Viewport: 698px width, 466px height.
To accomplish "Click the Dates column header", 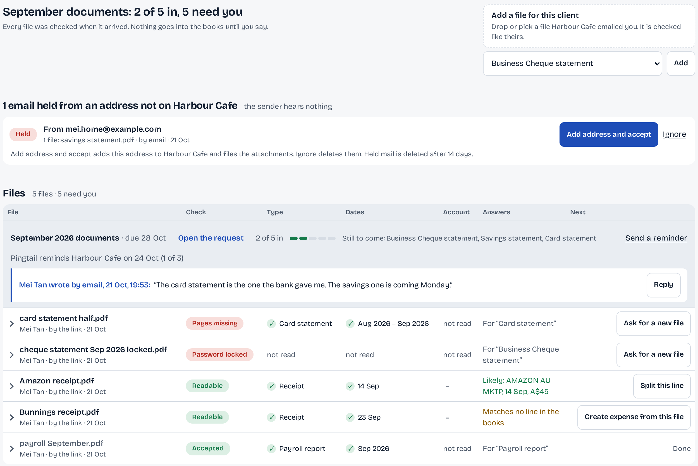I will point(355,212).
